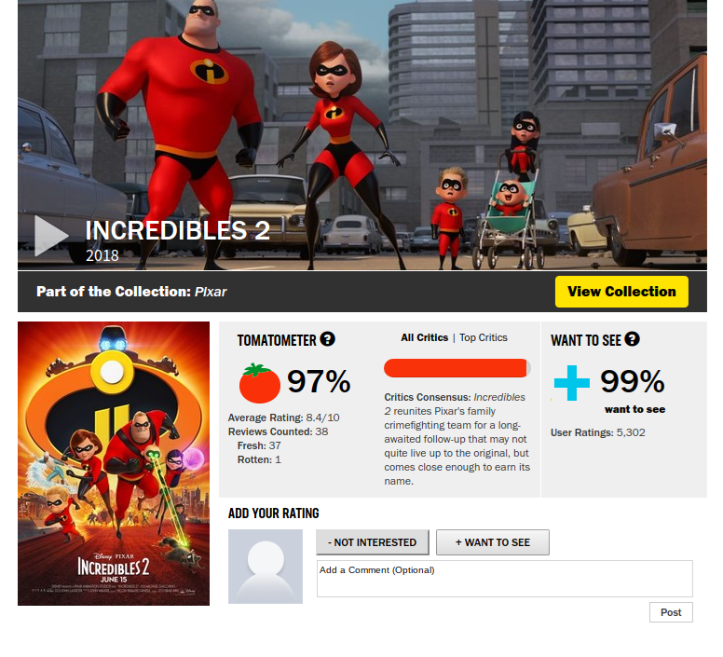Screen dimensions: 723x657
Task: Open the Incredibles 2 movie poster
Action: [x=114, y=463]
